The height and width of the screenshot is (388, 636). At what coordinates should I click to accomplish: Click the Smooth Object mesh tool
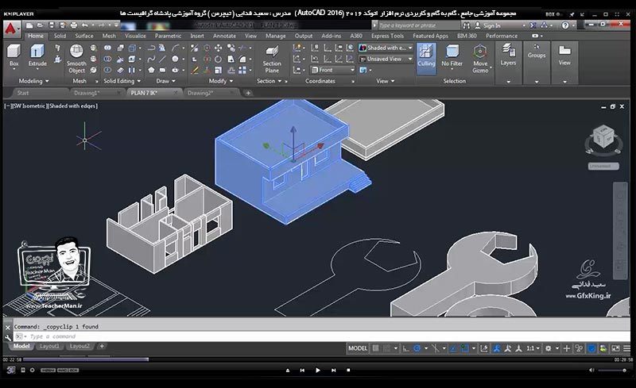(76, 60)
